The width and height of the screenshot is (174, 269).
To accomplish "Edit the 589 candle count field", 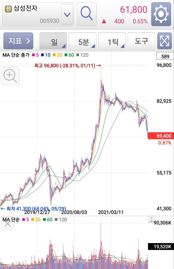I will 165,56.
